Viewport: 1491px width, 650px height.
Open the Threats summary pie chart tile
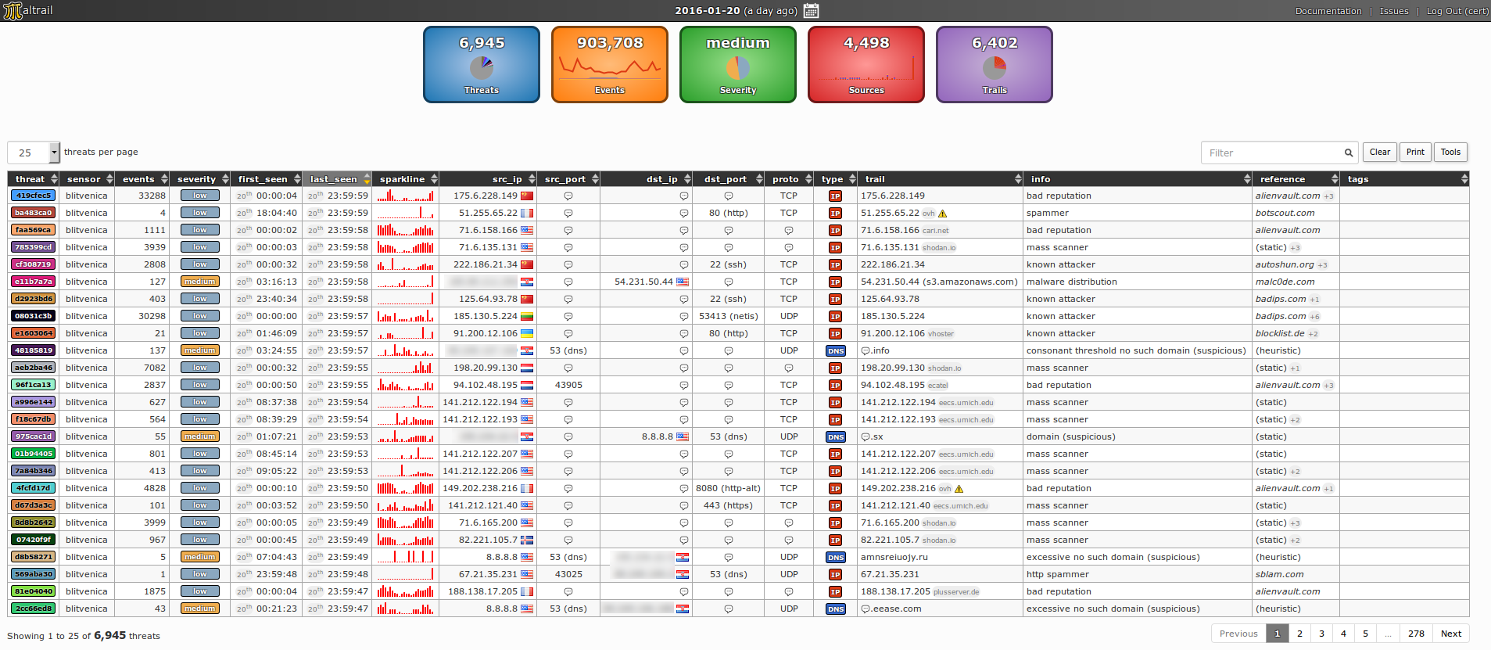tap(482, 65)
